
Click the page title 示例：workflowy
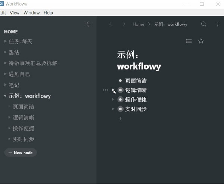tap(139, 61)
